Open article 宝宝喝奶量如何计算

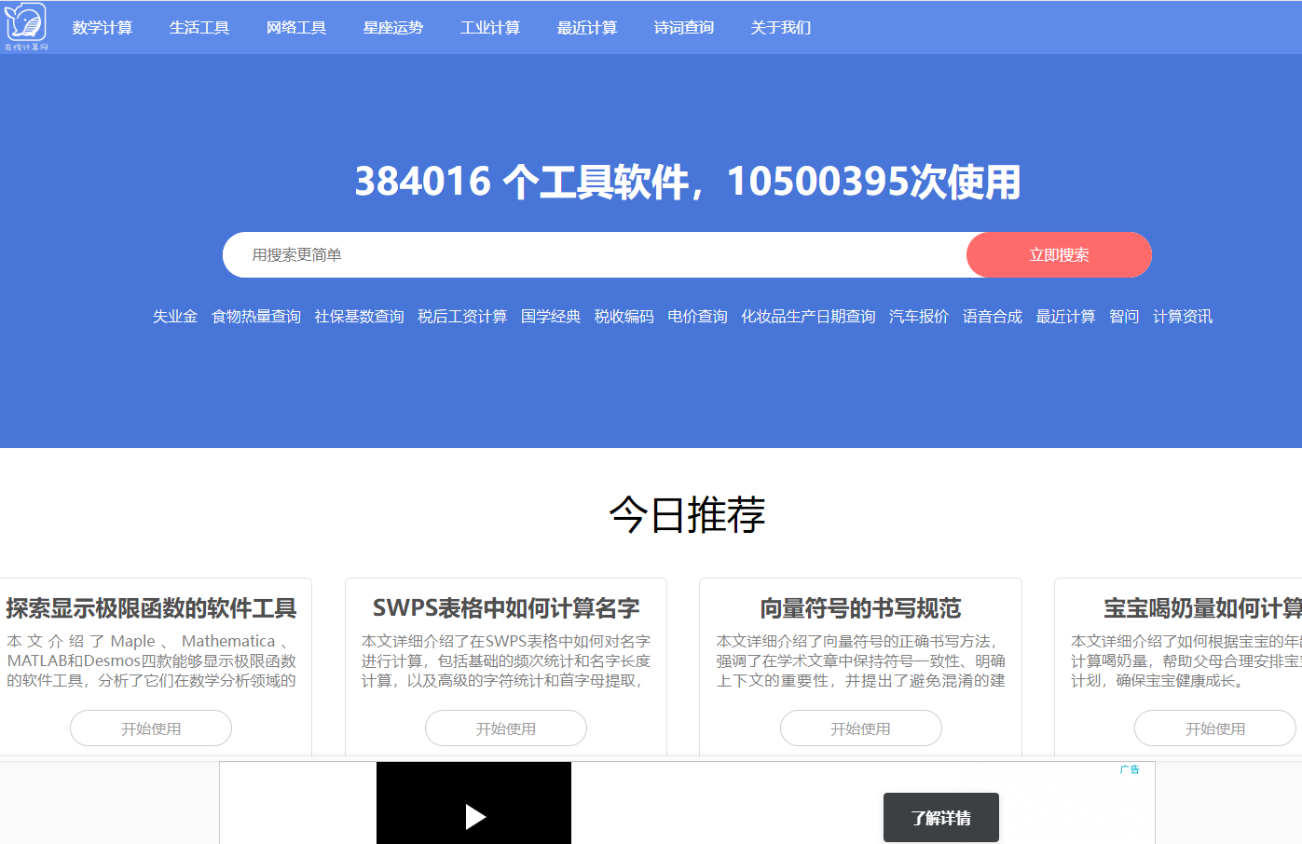click(x=1203, y=608)
